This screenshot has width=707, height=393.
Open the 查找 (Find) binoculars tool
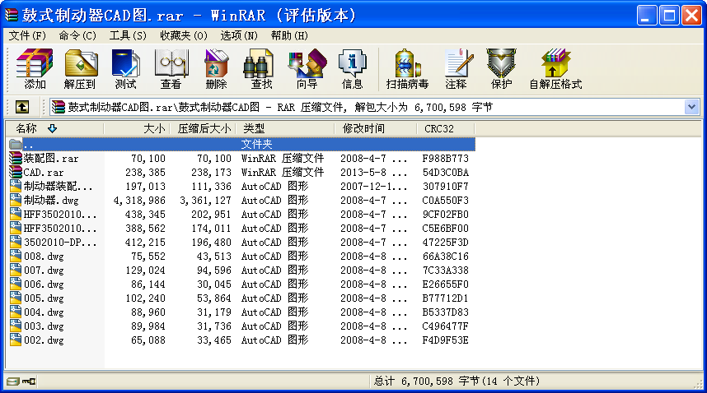pos(261,69)
